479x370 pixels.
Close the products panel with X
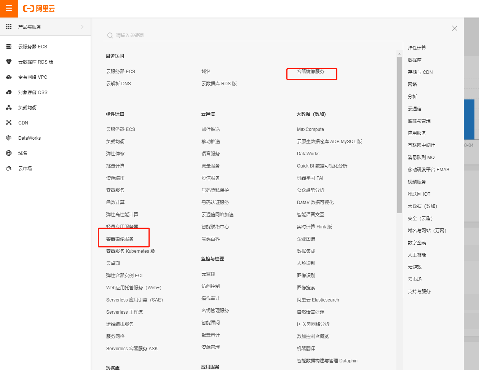(x=454, y=28)
